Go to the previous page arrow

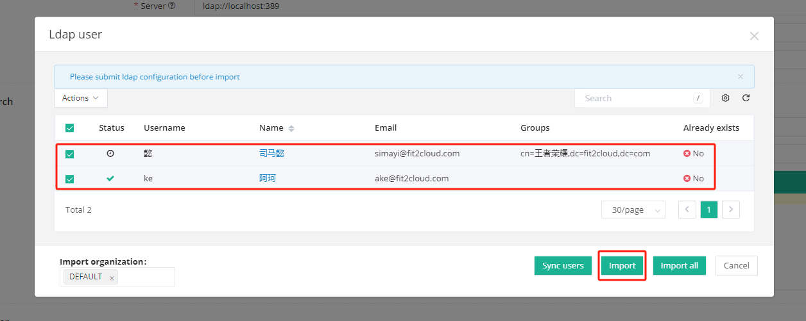(x=687, y=210)
